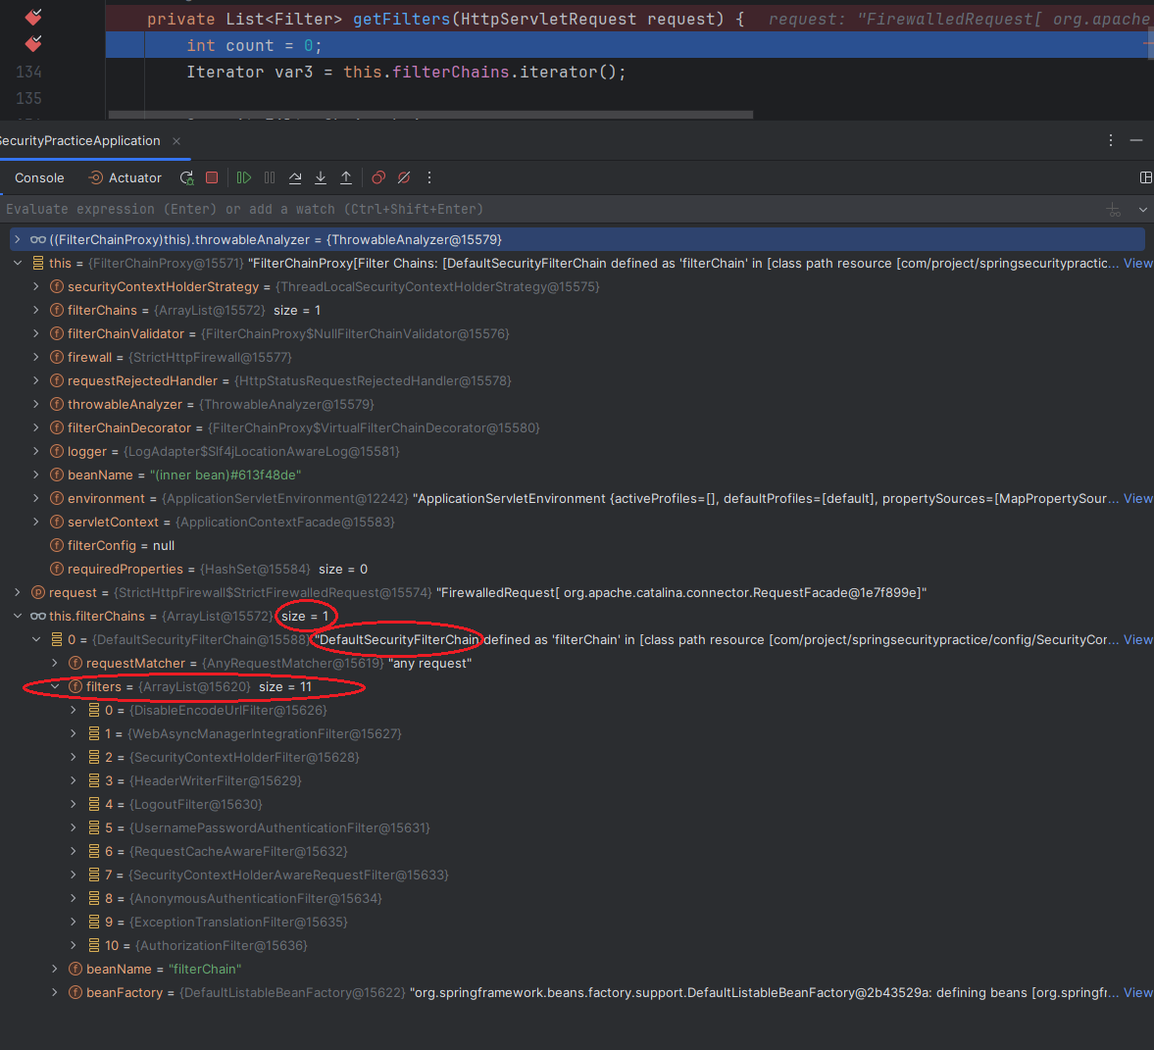Click the Step Over icon
Screen dimensions: 1154x1050
point(295,177)
